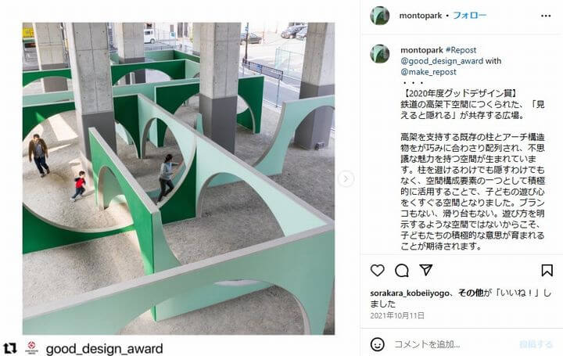563x356 pixels.
Task: Open sorakara_kobeiiyogo's profile from likes
Action: coord(409,293)
